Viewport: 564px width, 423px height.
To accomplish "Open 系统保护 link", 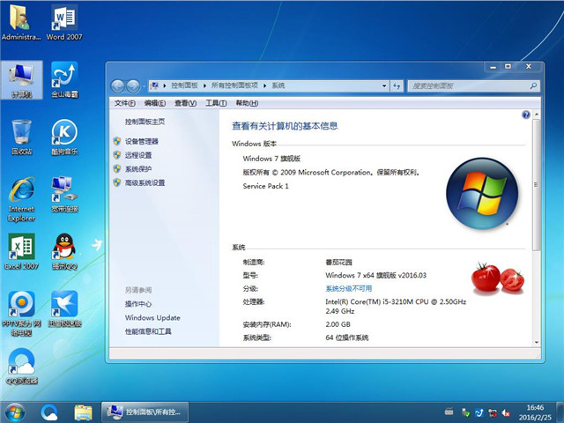I will 138,168.
